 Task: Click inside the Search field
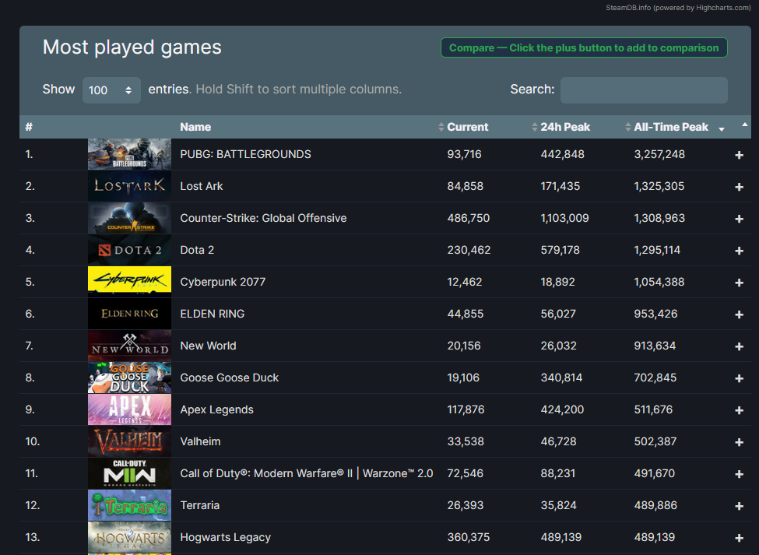pos(643,90)
